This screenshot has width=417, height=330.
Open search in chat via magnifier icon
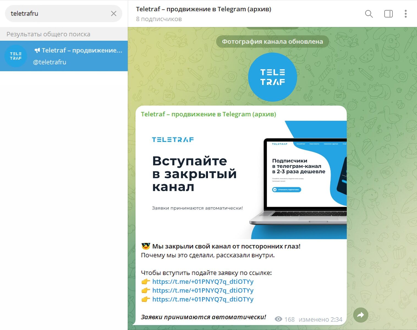(x=369, y=14)
